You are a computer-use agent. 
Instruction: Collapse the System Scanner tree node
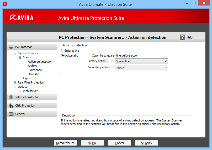pos(15,53)
